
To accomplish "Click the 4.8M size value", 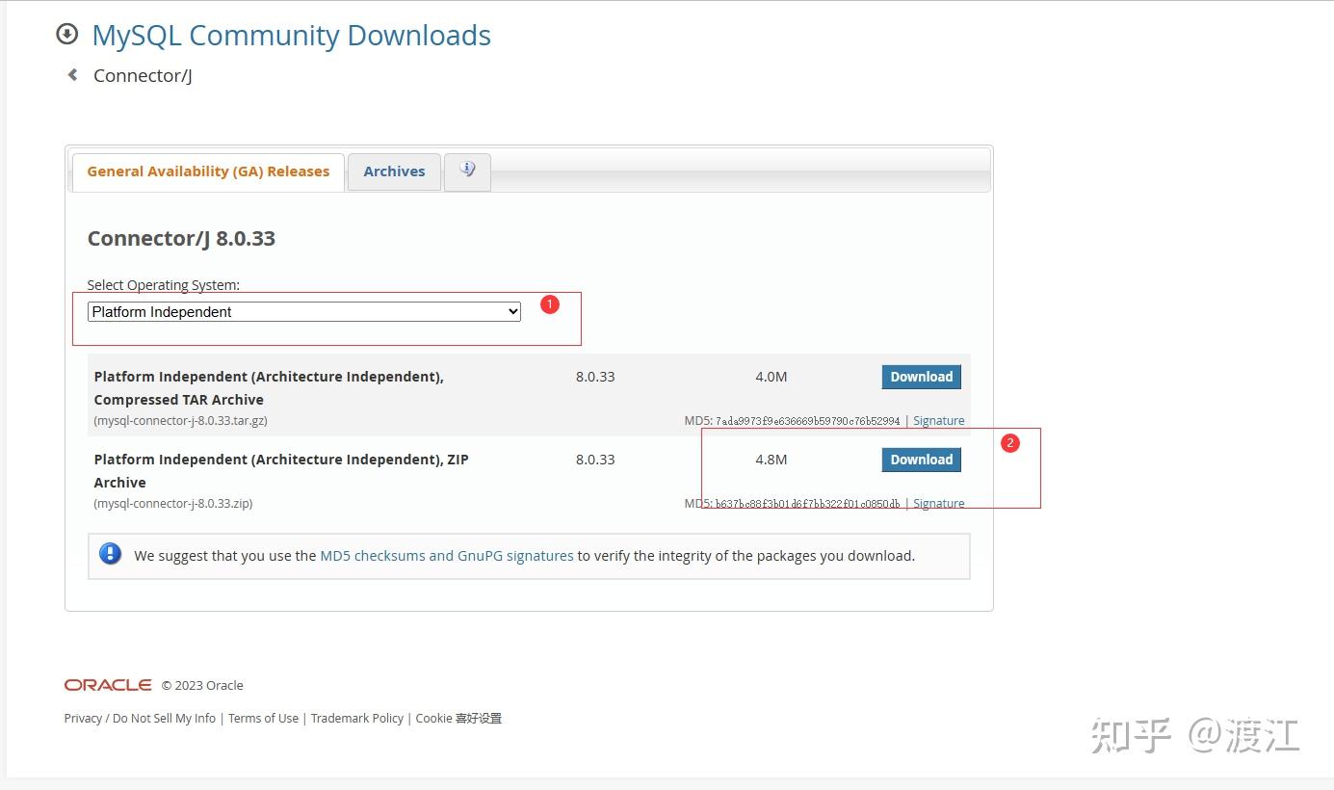I will (772, 460).
